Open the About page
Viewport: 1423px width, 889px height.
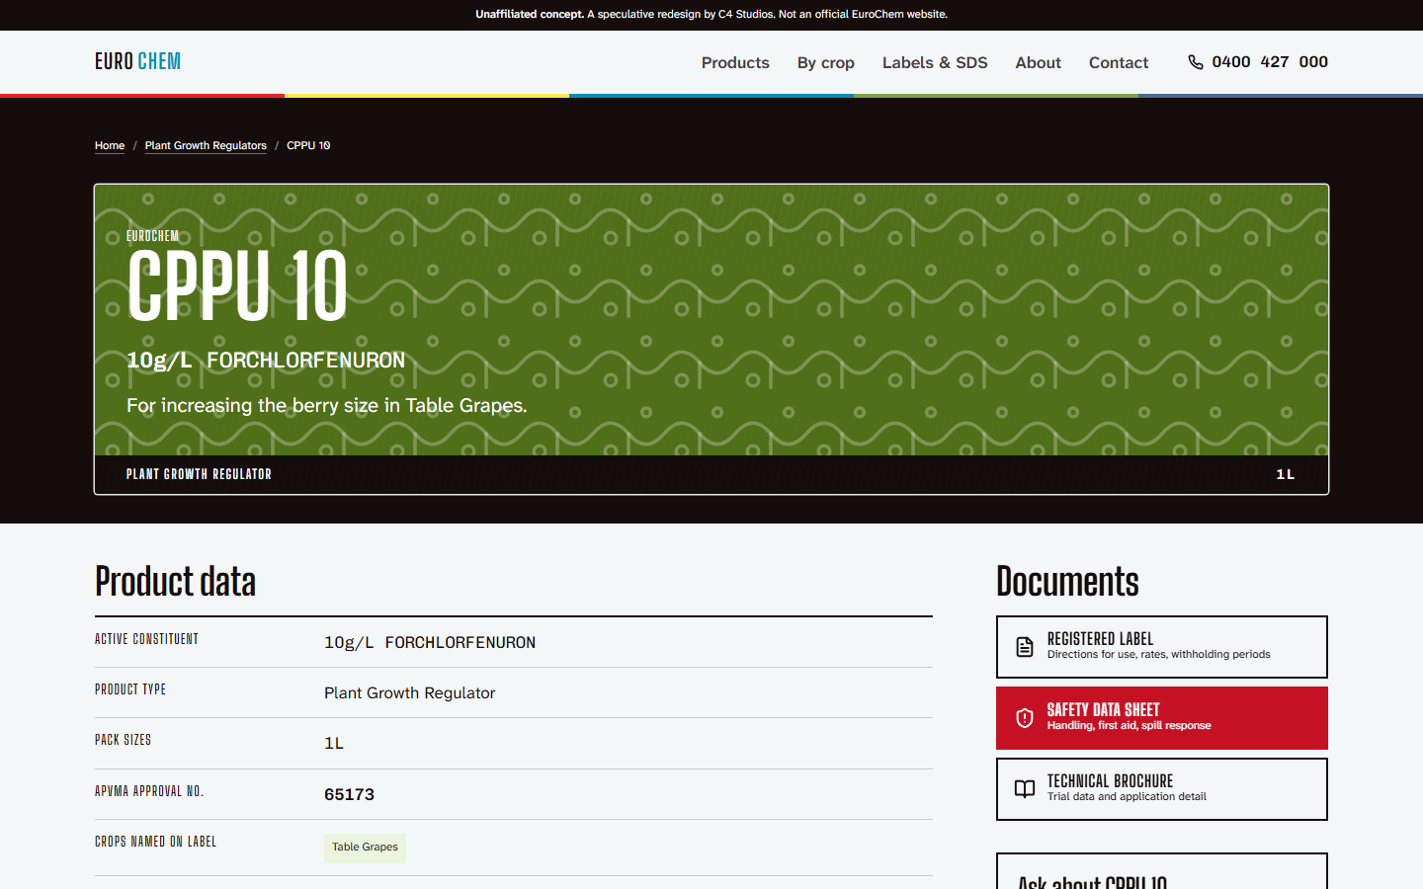coord(1039,62)
